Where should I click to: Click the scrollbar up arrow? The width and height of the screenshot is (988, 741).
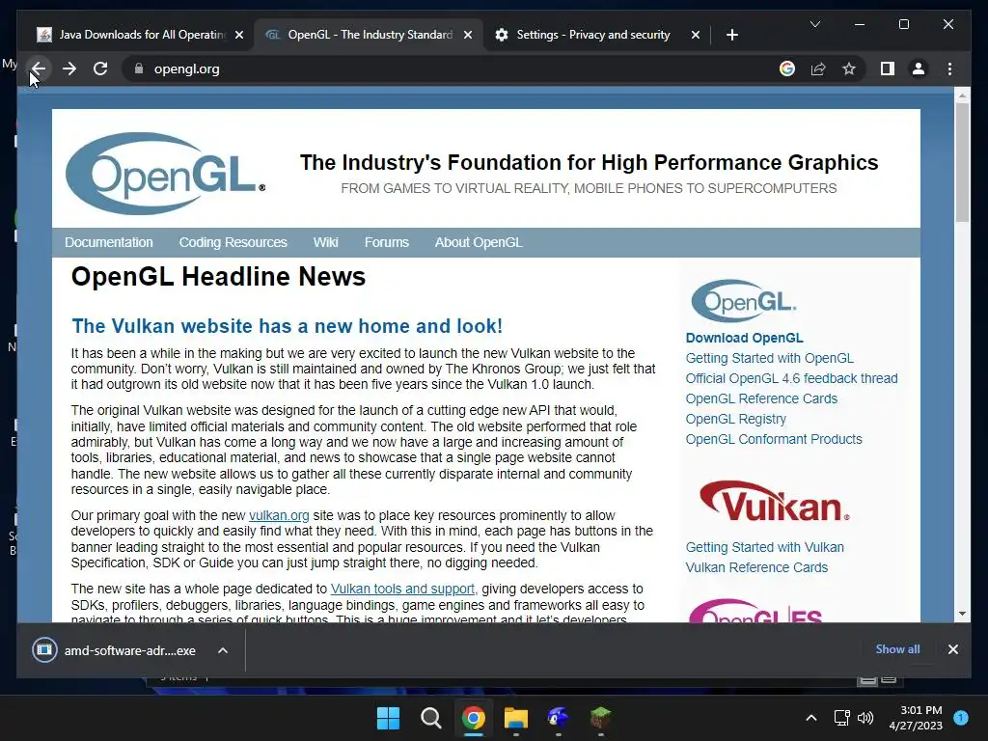click(x=962, y=96)
